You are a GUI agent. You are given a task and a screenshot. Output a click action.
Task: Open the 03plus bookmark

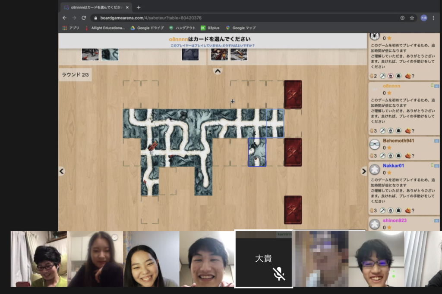[x=210, y=28]
